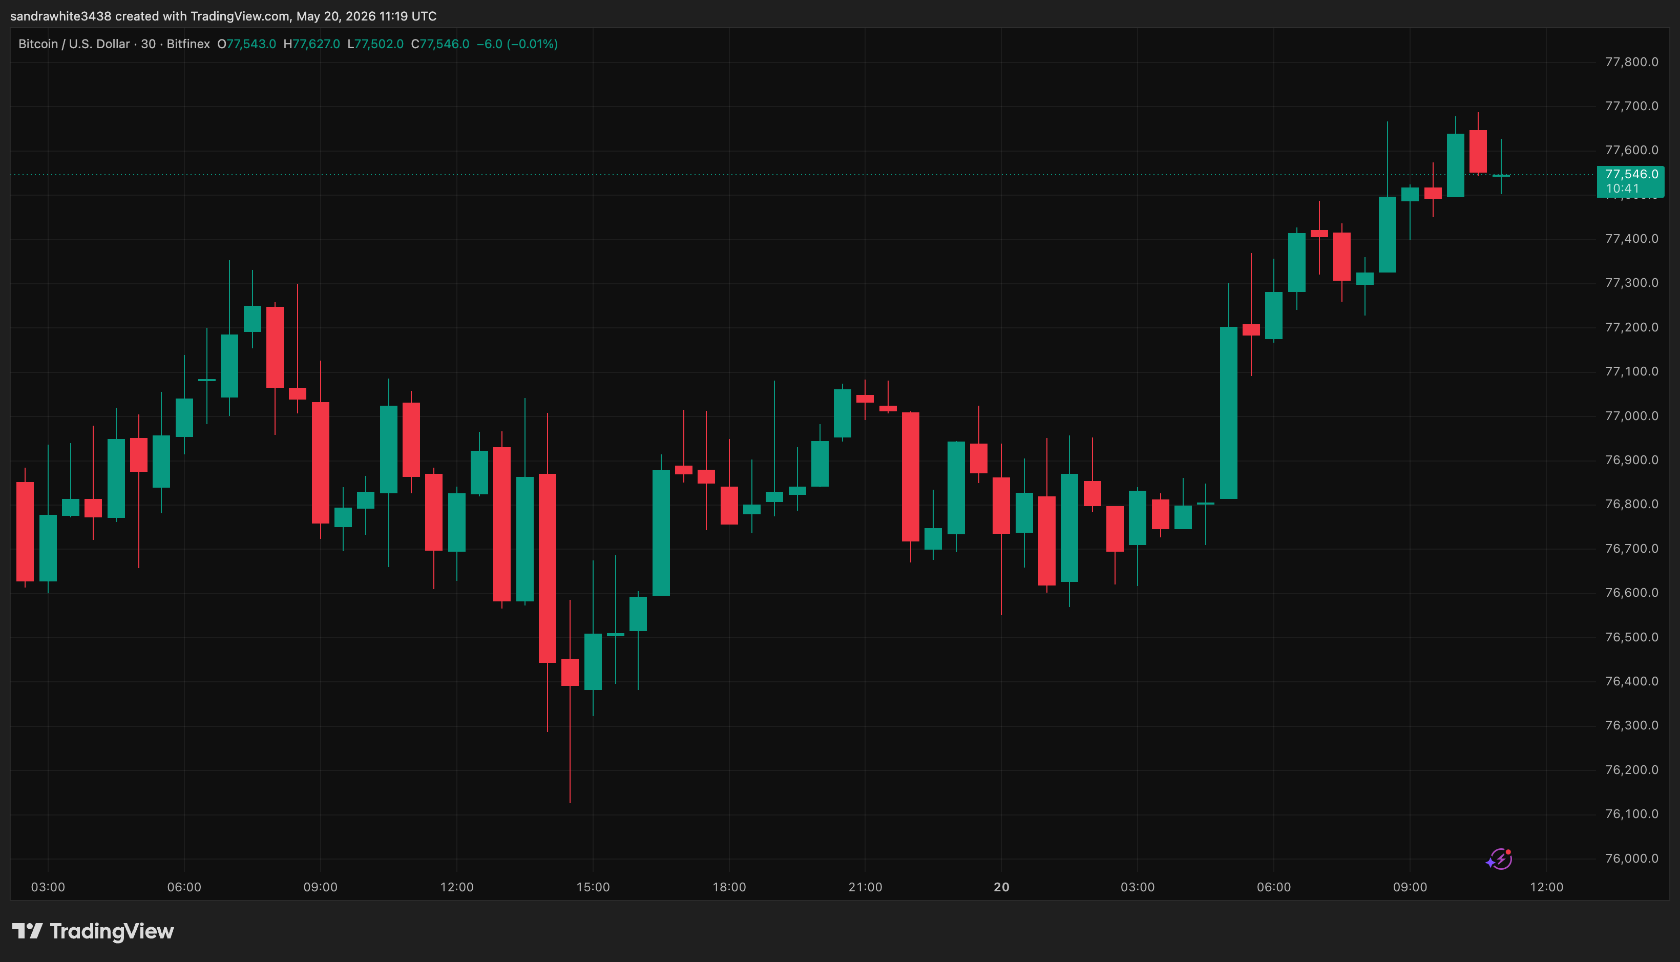
Task: Click the close value C77,546.0
Action: click(440, 44)
